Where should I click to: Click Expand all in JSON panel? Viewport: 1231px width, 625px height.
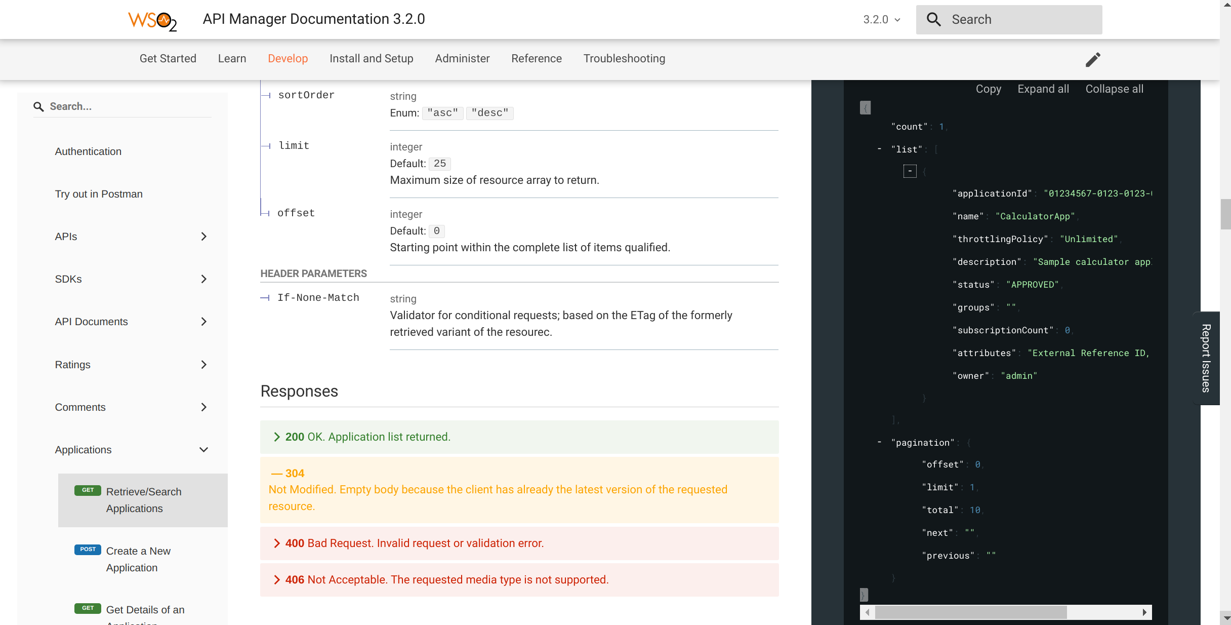click(x=1043, y=89)
